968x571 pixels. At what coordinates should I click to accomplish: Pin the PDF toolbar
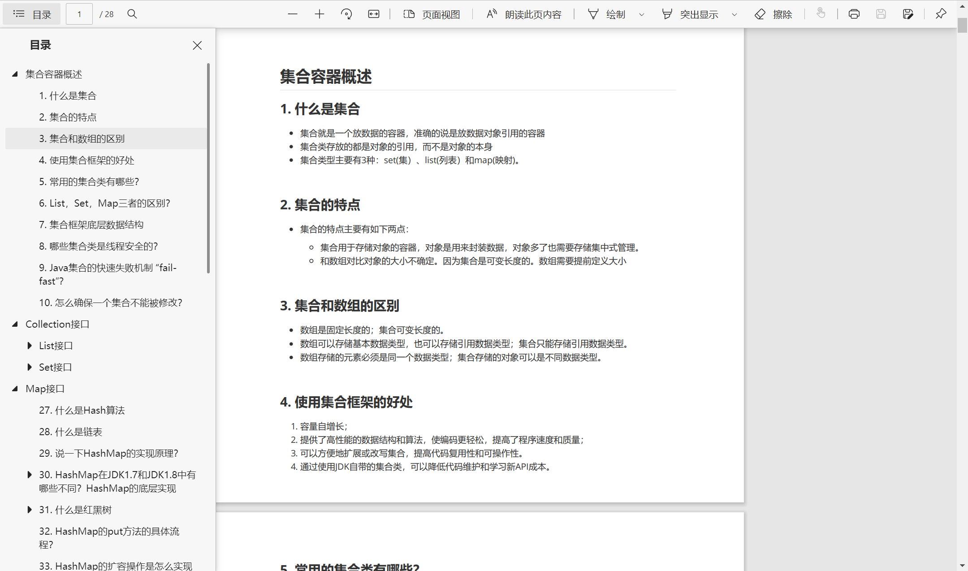940,14
